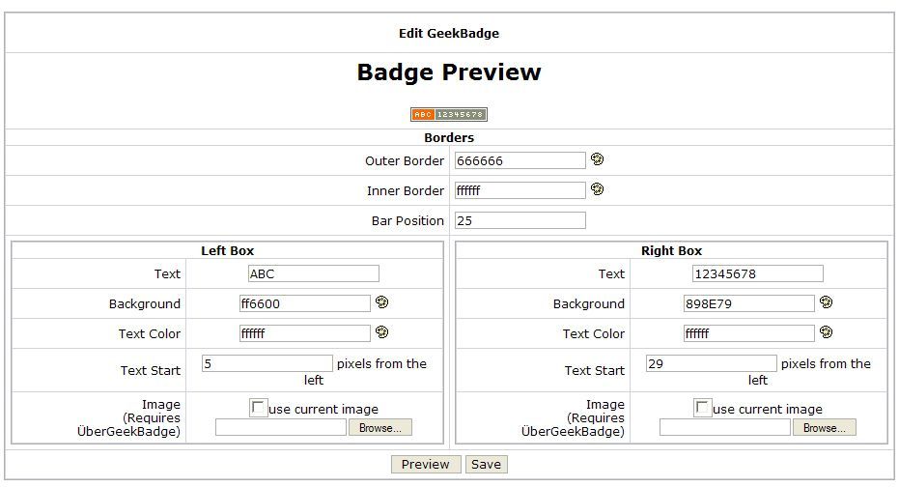Click Right Box Background color field

(748, 303)
